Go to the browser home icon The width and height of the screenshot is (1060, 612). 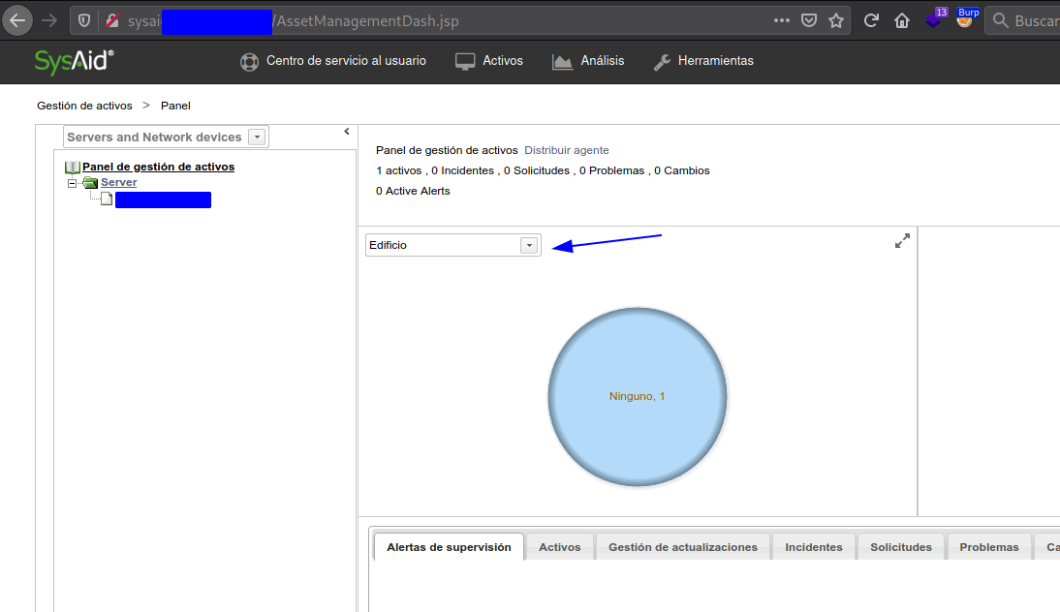tap(902, 20)
